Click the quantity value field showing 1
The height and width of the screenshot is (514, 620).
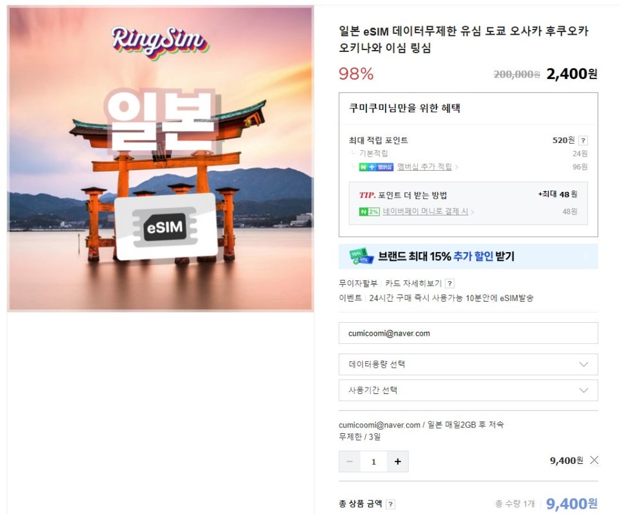[374, 461]
